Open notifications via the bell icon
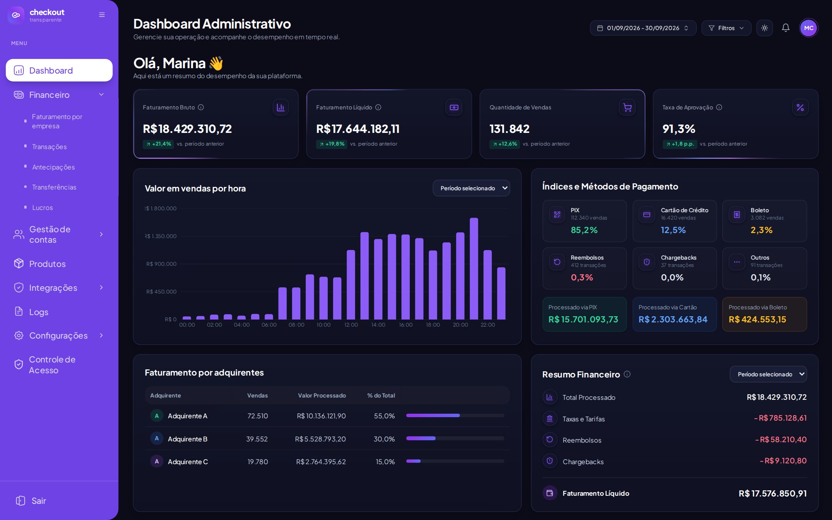 (x=785, y=28)
